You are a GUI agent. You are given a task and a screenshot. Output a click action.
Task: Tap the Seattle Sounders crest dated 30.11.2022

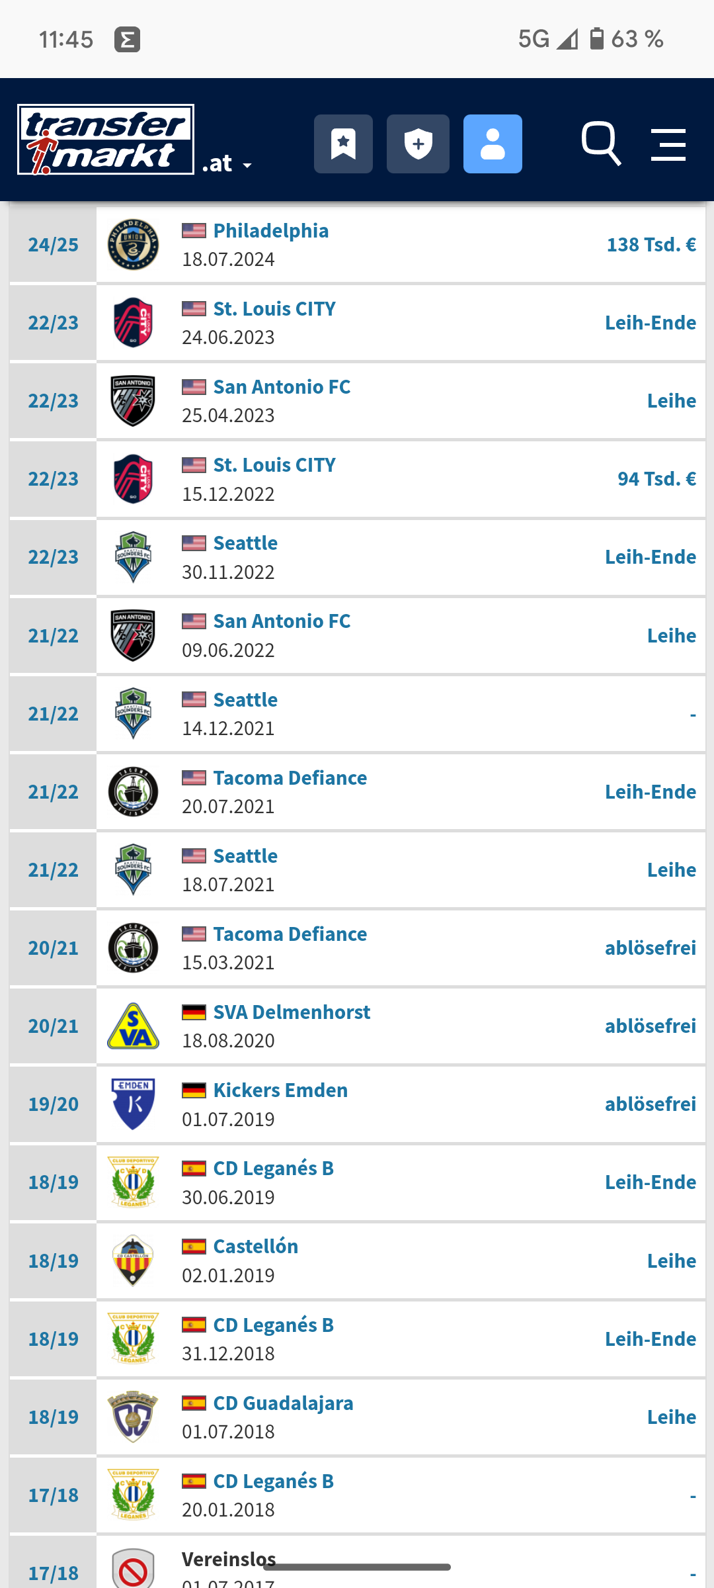[133, 557]
